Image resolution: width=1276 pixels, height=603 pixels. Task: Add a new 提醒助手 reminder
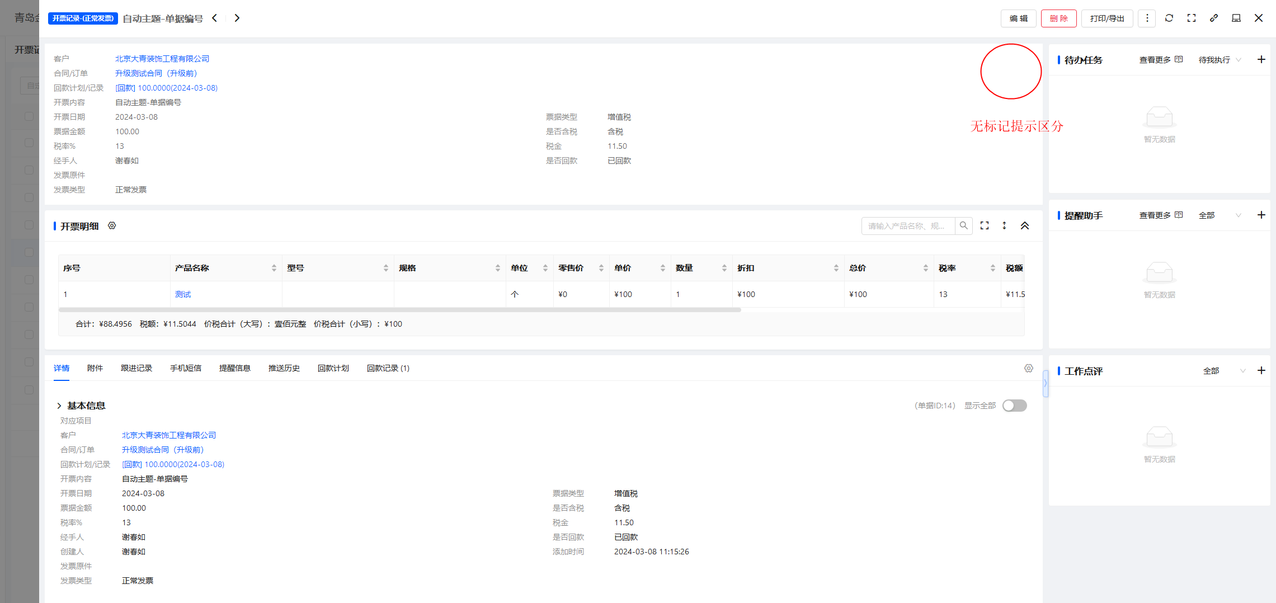point(1261,215)
